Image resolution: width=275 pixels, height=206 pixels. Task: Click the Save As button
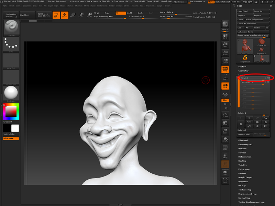pyautogui.click(x=261, y=11)
